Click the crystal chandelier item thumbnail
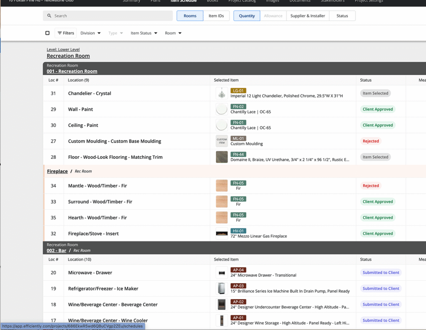Screen dimensions: 426x330 pos(222,94)
